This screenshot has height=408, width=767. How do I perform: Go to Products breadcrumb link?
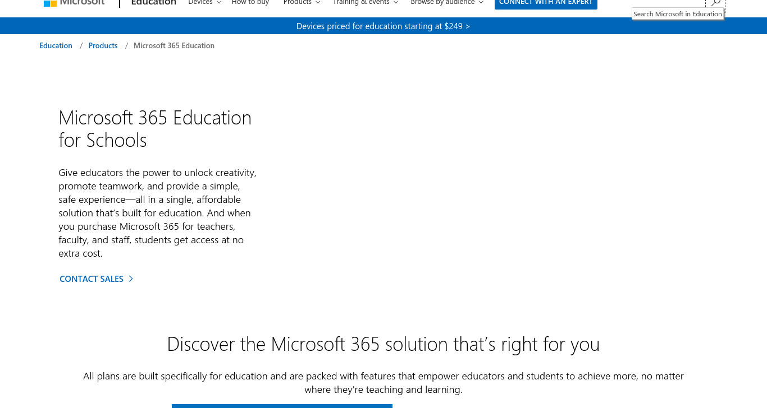(103, 46)
